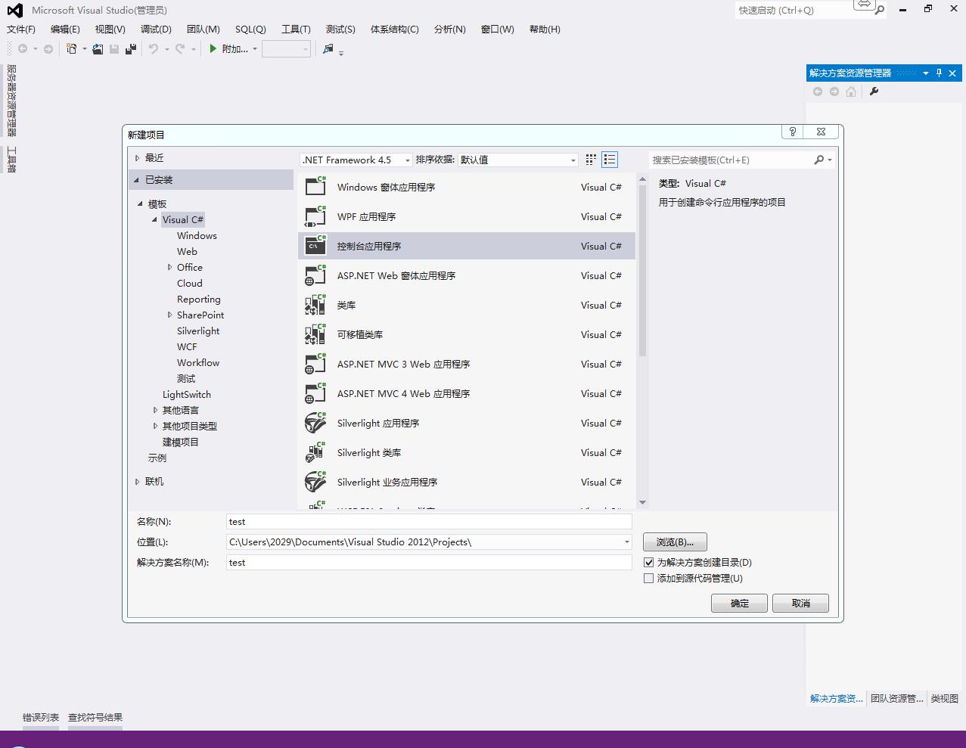Viewport: 966px width, 748px height.
Task: Select the LightSwitch tree item
Action: tap(187, 394)
